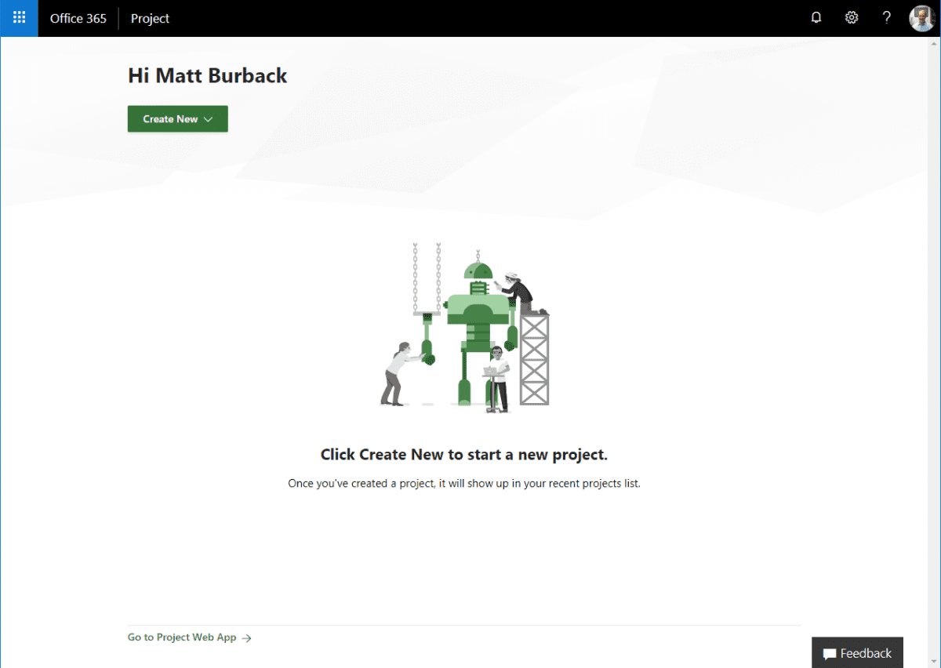Open the Settings gear menu
The height and width of the screenshot is (668, 941).
point(851,17)
